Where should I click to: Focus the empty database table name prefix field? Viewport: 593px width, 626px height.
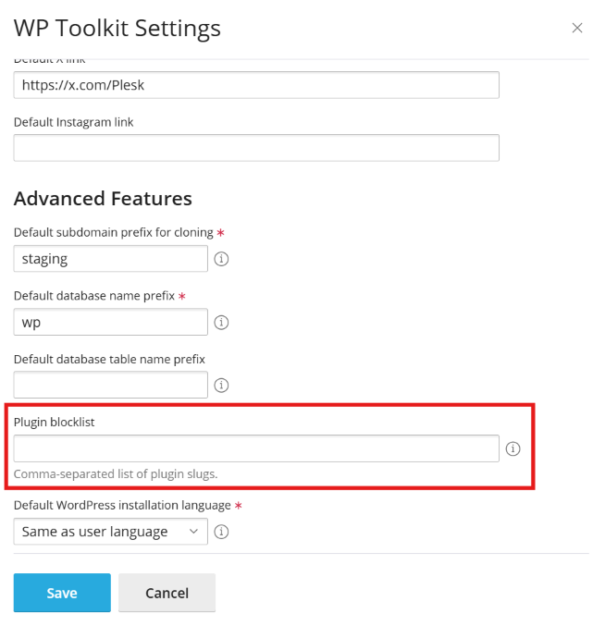[110, 385]
